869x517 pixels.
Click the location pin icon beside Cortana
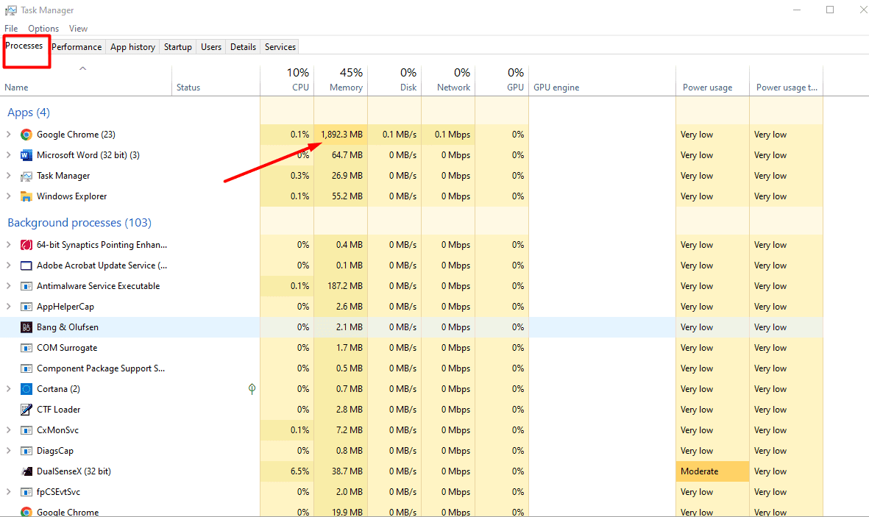tap(252, 388)
